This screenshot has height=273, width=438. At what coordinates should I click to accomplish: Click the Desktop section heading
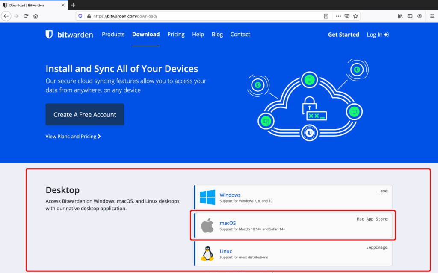point(62,190)
